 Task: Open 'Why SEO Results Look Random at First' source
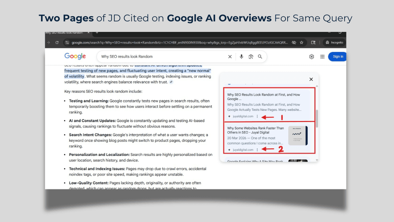pos(264,97)
